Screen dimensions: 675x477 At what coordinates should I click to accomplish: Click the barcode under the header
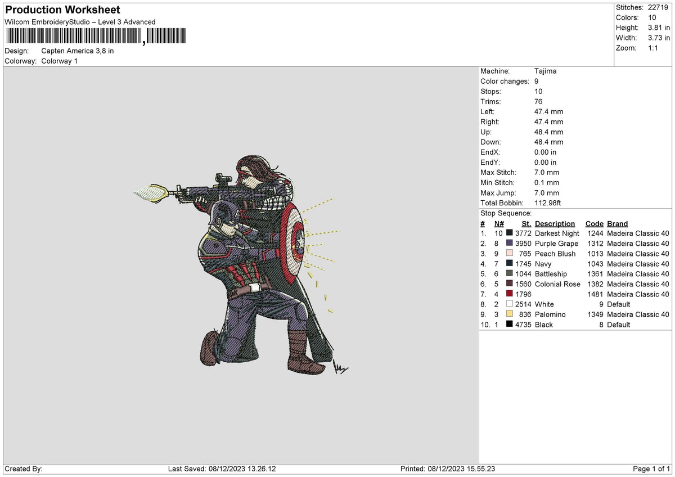pos(96,37)
